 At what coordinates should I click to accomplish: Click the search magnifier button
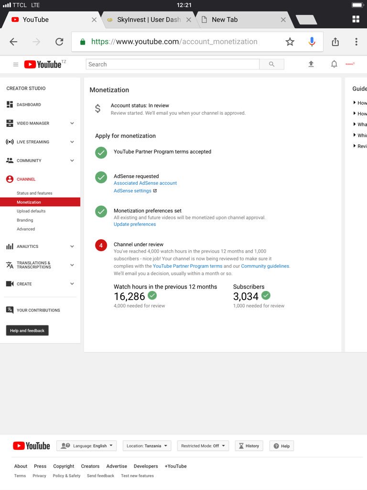pyautogui.click(x=271, y=64)
